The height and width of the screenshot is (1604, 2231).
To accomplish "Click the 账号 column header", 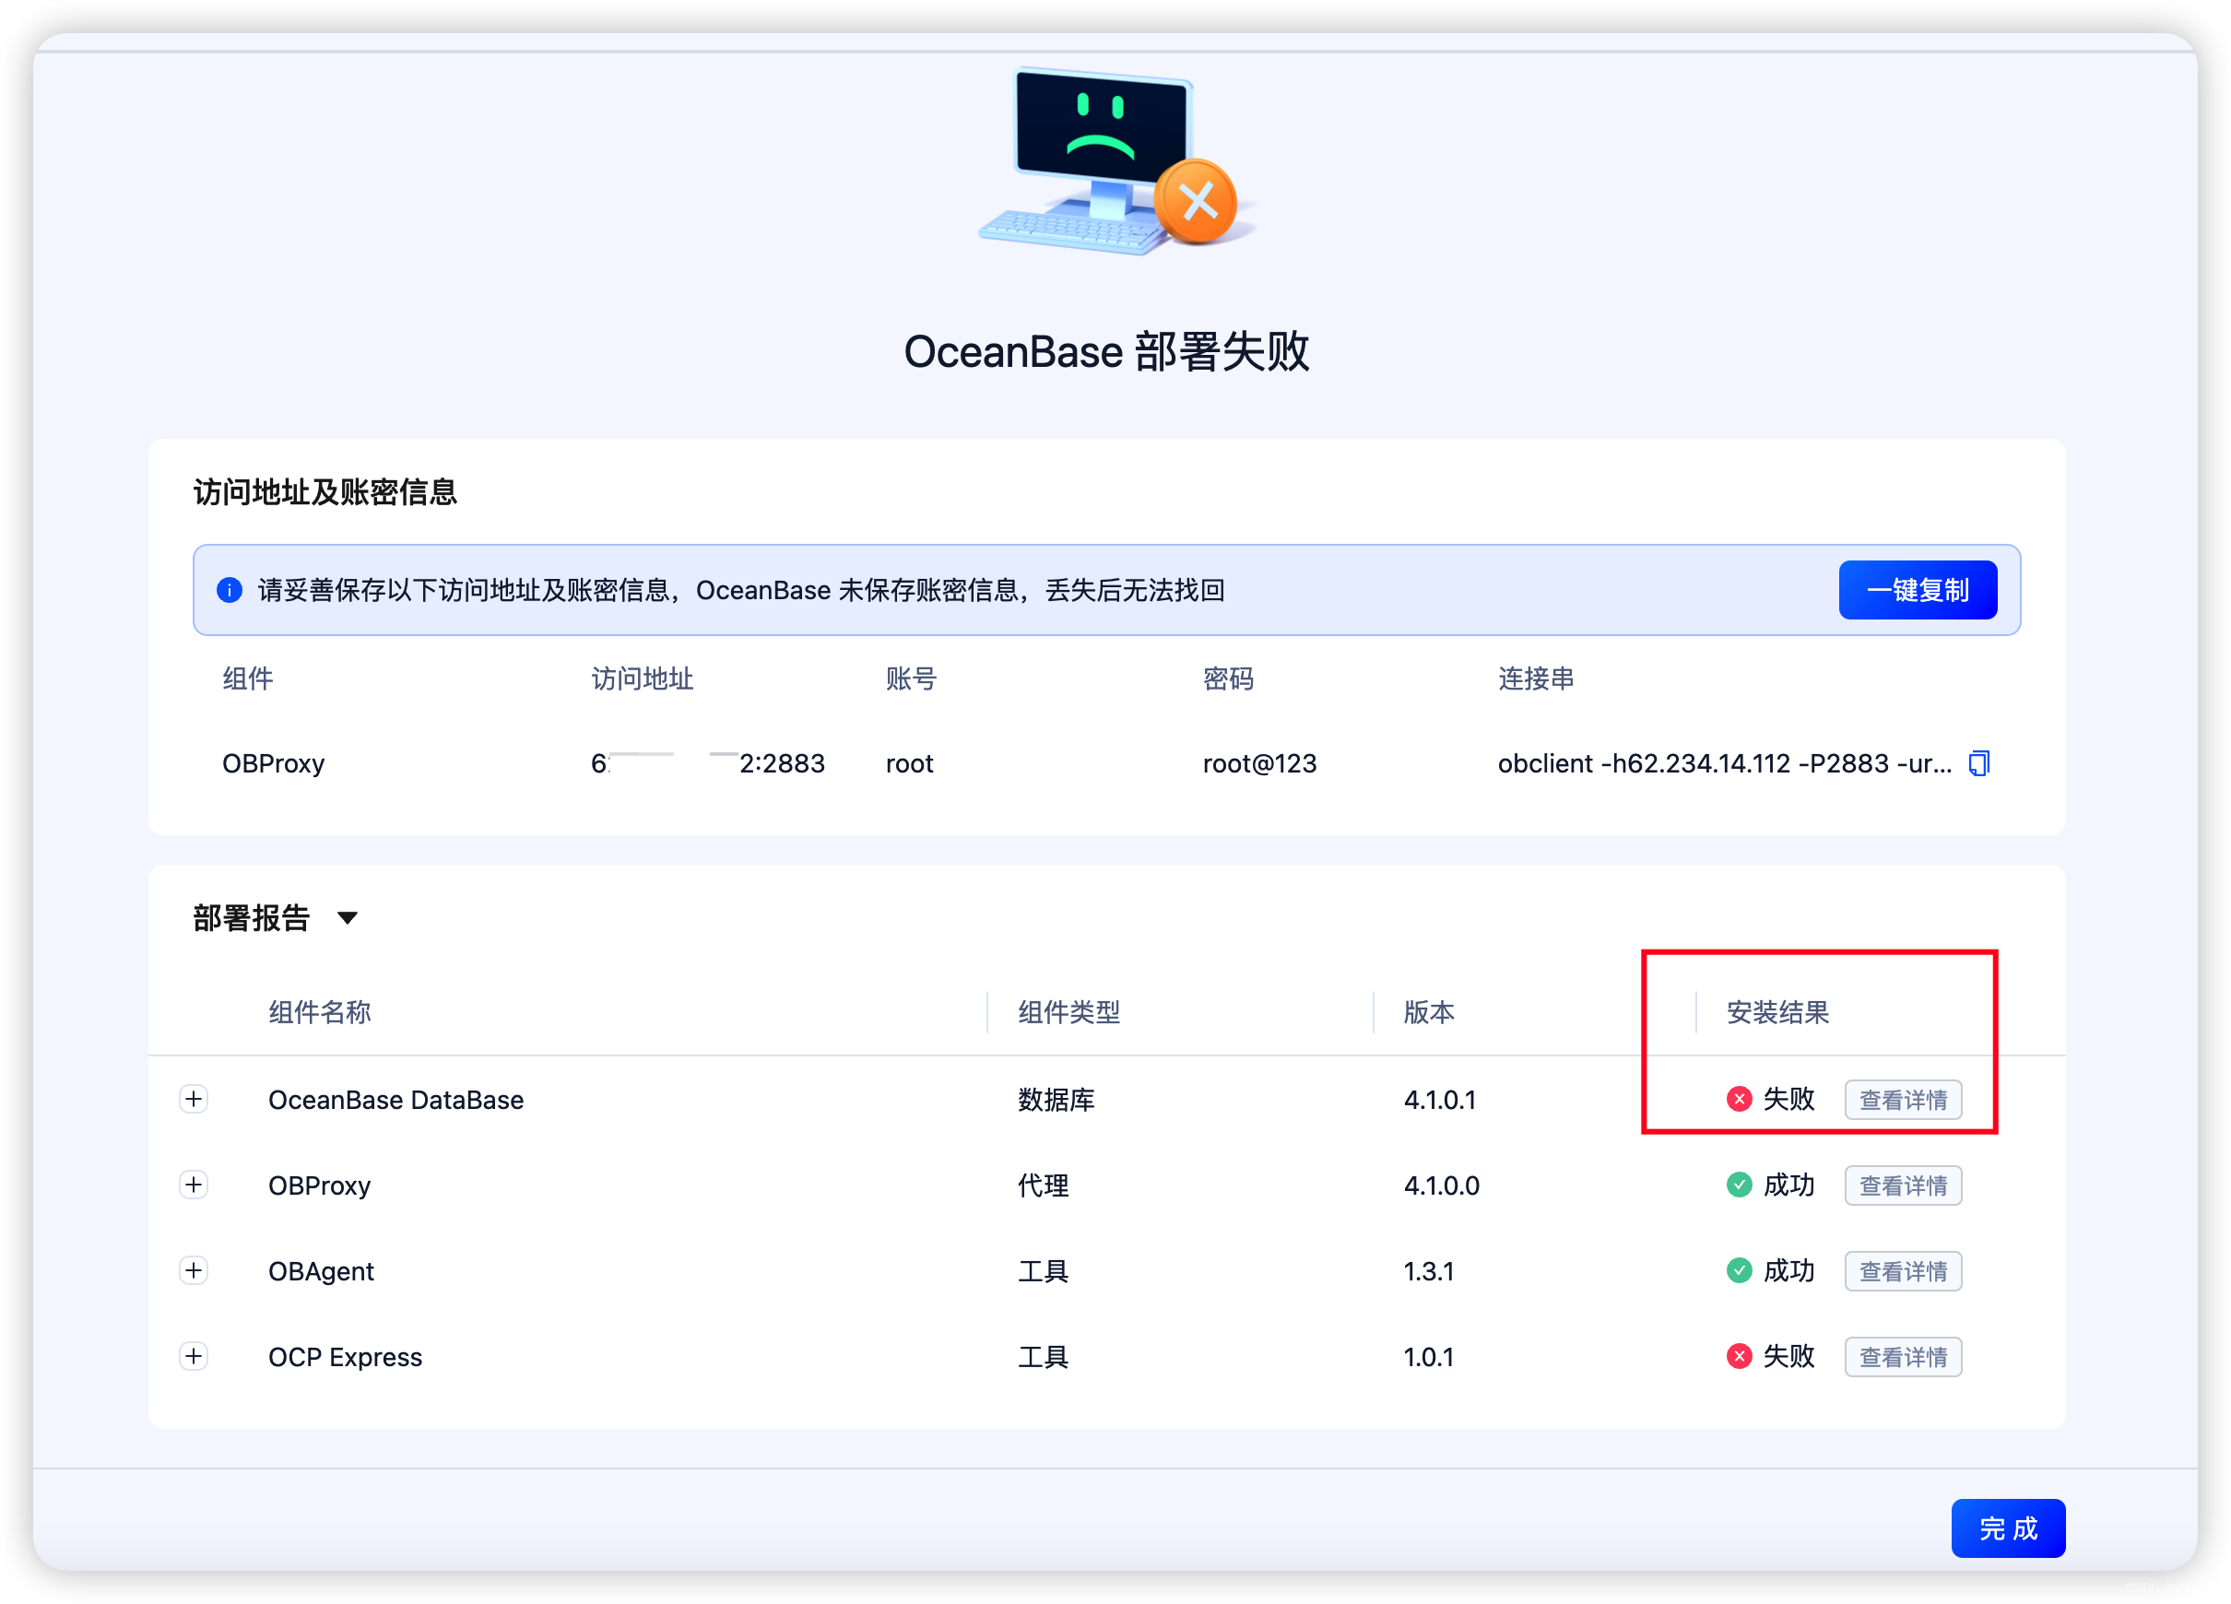I will [911, 678].
